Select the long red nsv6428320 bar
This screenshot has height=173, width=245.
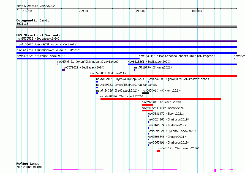[161, 99]
